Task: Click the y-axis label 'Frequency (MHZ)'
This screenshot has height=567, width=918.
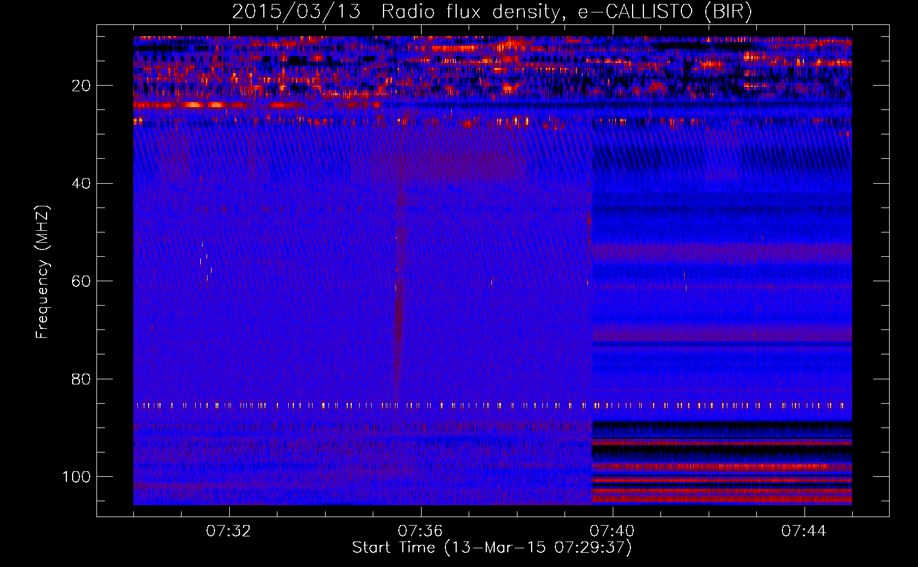Action: point(43,272)
